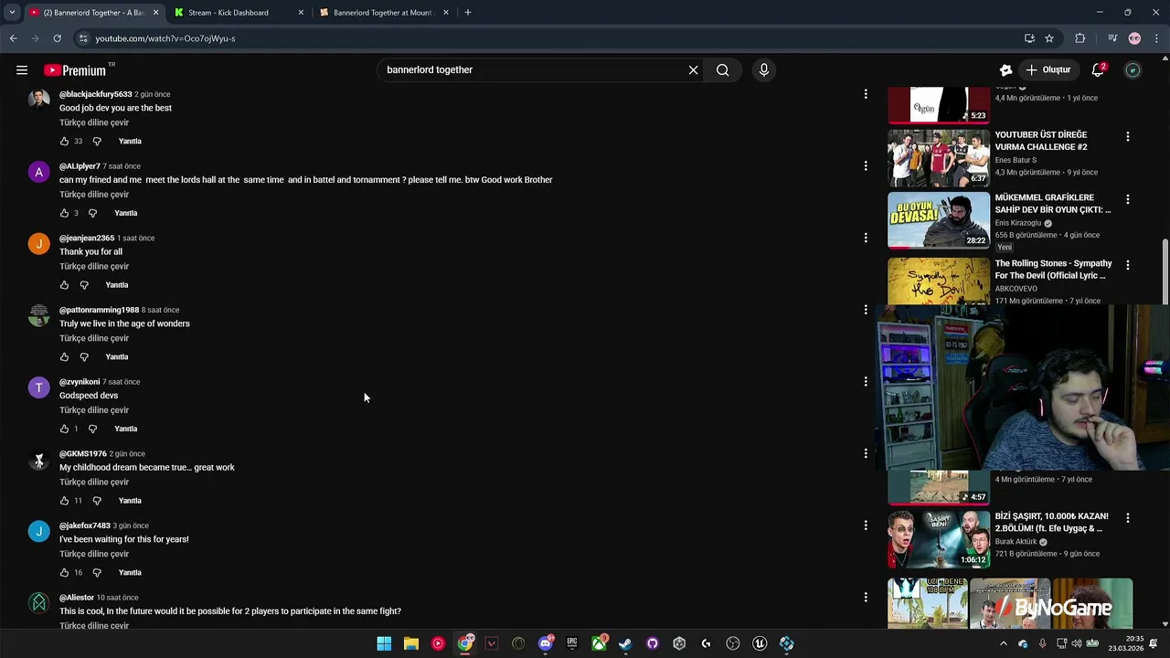Go to the YouTube Premium home logo

click(x=75, y=70)
